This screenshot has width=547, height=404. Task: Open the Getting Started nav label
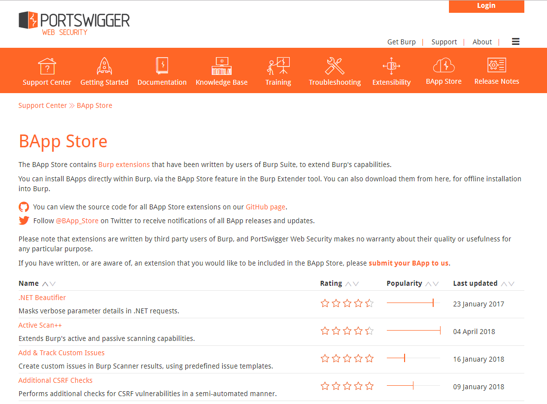(x=104, y=82)
